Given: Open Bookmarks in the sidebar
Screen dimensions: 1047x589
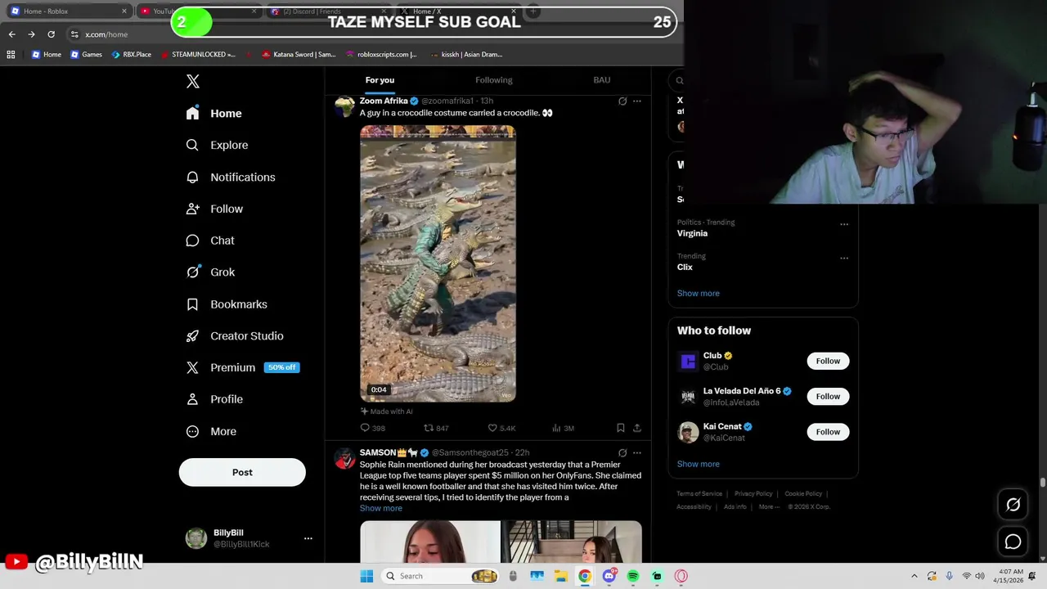Looking at the screenshot, I should click(227, 304).
